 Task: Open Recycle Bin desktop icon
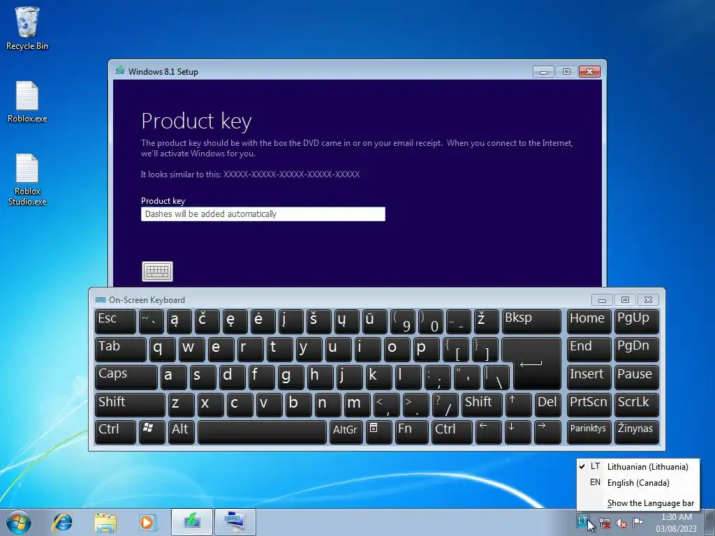(x=27, y=29)
